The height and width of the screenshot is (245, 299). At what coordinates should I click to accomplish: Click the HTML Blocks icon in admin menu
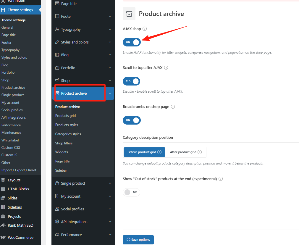click(x=3, y=189)
